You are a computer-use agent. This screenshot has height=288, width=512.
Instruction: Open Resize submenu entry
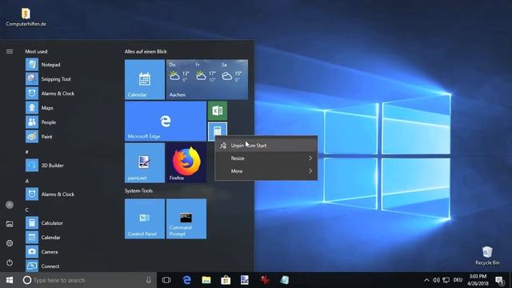[x=266, y=158]
